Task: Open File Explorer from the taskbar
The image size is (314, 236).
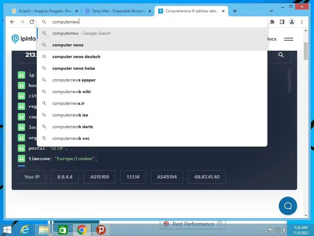Action: point(44,230)
